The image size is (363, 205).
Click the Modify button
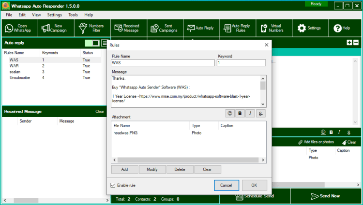coord(152,169)
